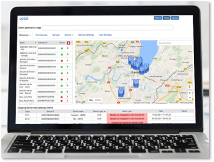
Task: Click the Owner column header
Action: point(184,111)
